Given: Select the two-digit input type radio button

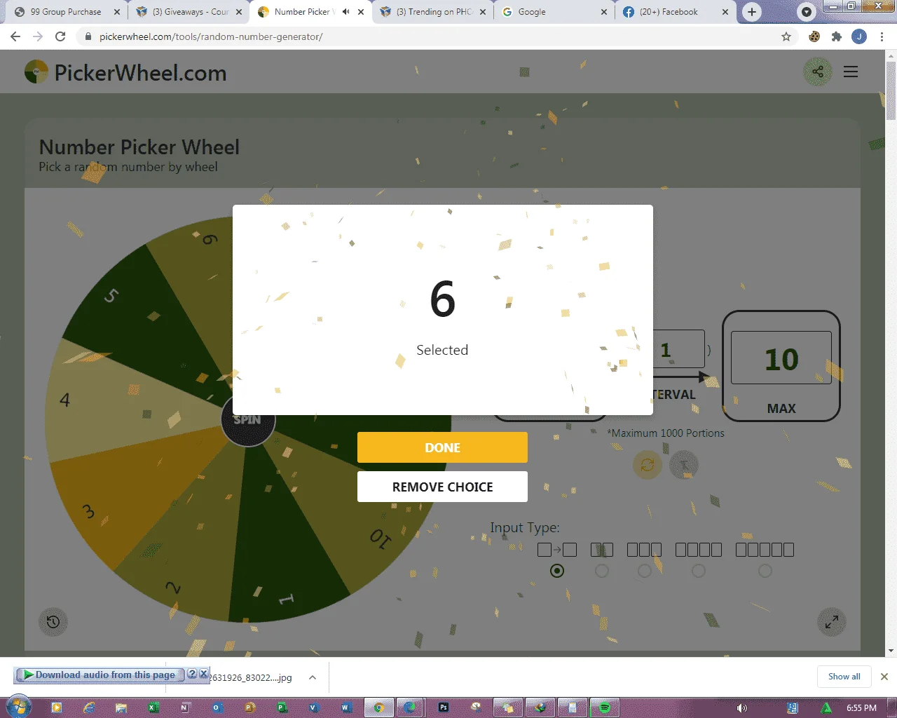Looking at the screenshot, I should (601, 571).
